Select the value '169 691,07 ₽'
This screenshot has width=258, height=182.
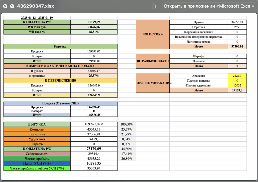pyautogui.click(x=94, y=124)
